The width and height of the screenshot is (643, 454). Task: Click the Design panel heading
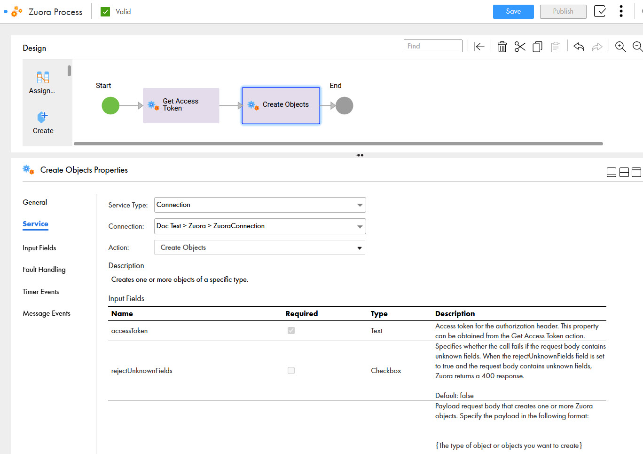point(34,48)
